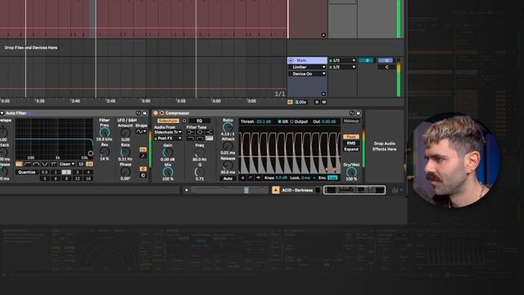Select Peak compression mode

coord(351,137)
